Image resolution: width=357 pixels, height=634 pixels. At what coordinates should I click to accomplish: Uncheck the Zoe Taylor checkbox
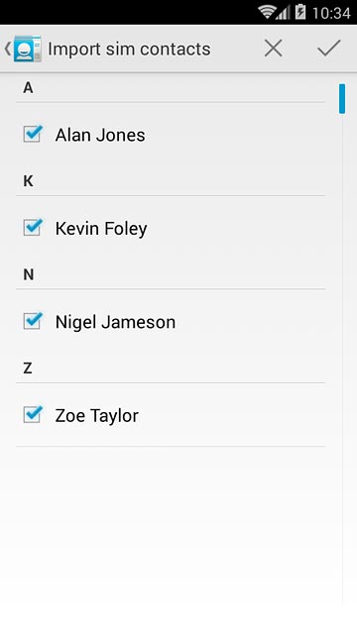[x=33, y=414]
